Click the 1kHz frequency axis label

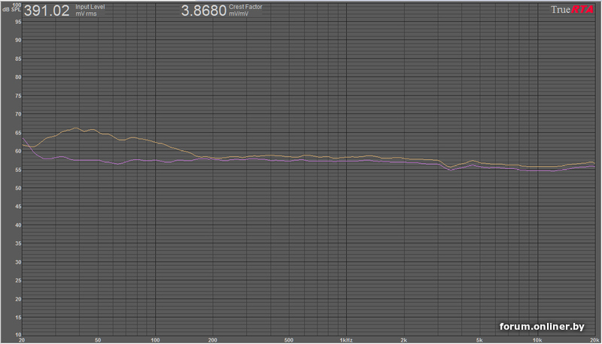[346, 340]
